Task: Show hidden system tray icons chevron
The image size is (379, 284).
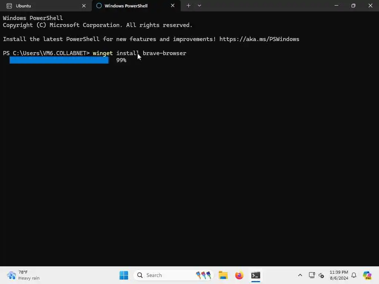Action: pyautogui.click(x=300, y=275)
